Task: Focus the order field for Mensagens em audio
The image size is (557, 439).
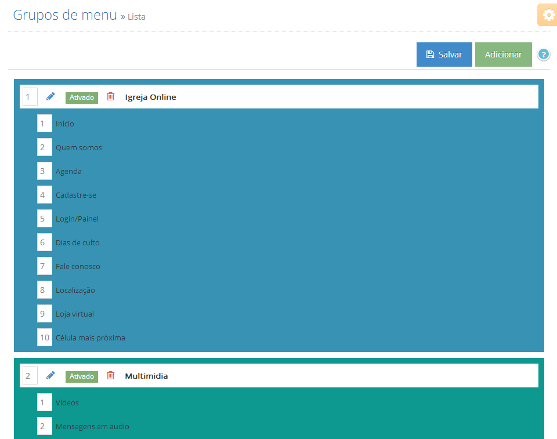Action: 45,426
